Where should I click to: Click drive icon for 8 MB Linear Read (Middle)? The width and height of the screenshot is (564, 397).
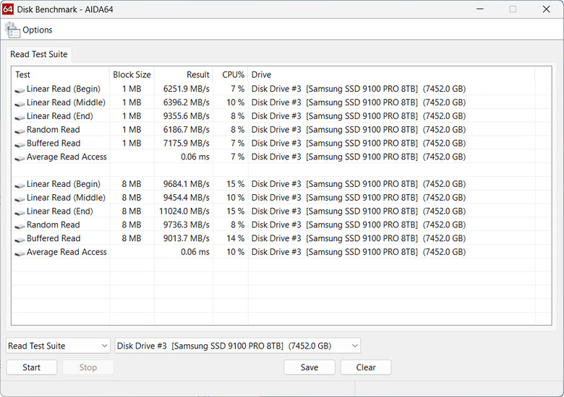click(20, 198)
